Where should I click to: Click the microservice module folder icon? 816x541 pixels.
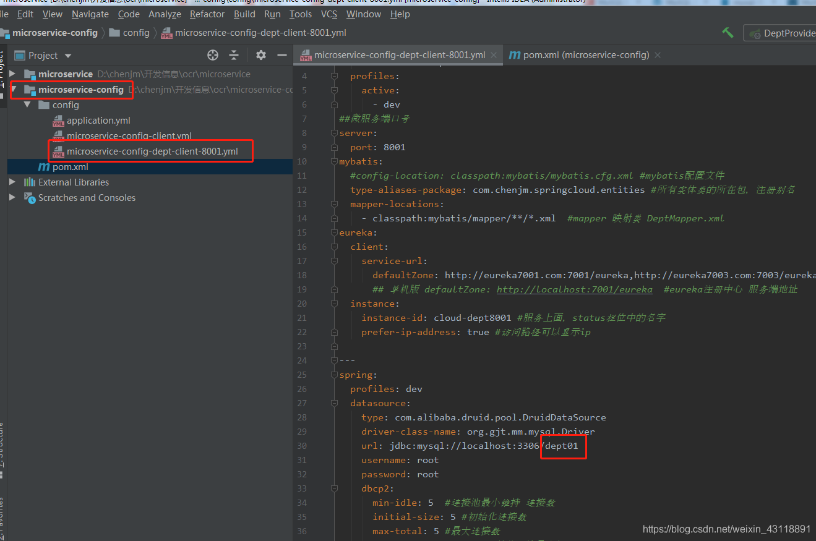click(x=30, y=74)
